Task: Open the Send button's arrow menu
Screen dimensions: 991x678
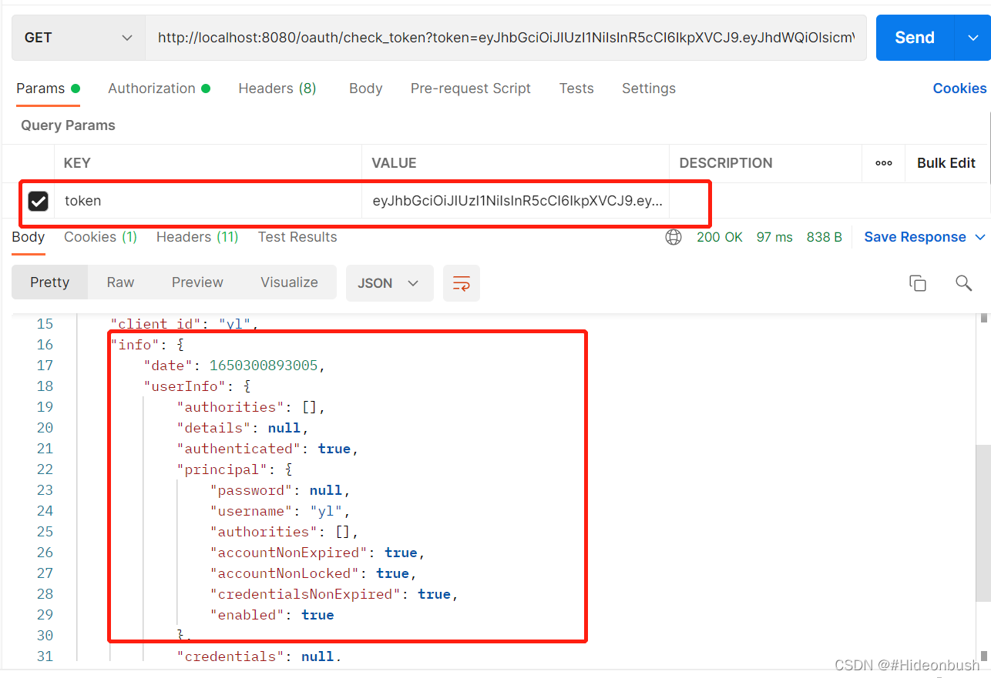Action: coord(972,38)
